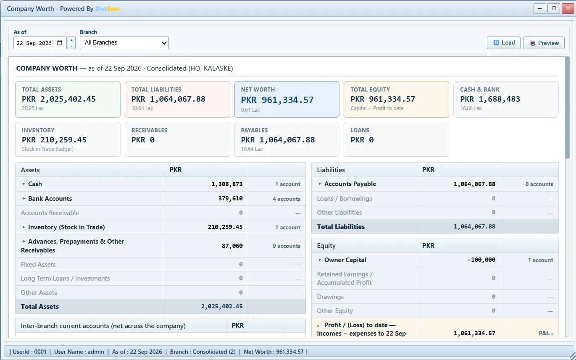Click the vertical scrollbar thumb of report
Image resolution: width=576 pixels, height=360 pixels.
[x=567, y=107]
